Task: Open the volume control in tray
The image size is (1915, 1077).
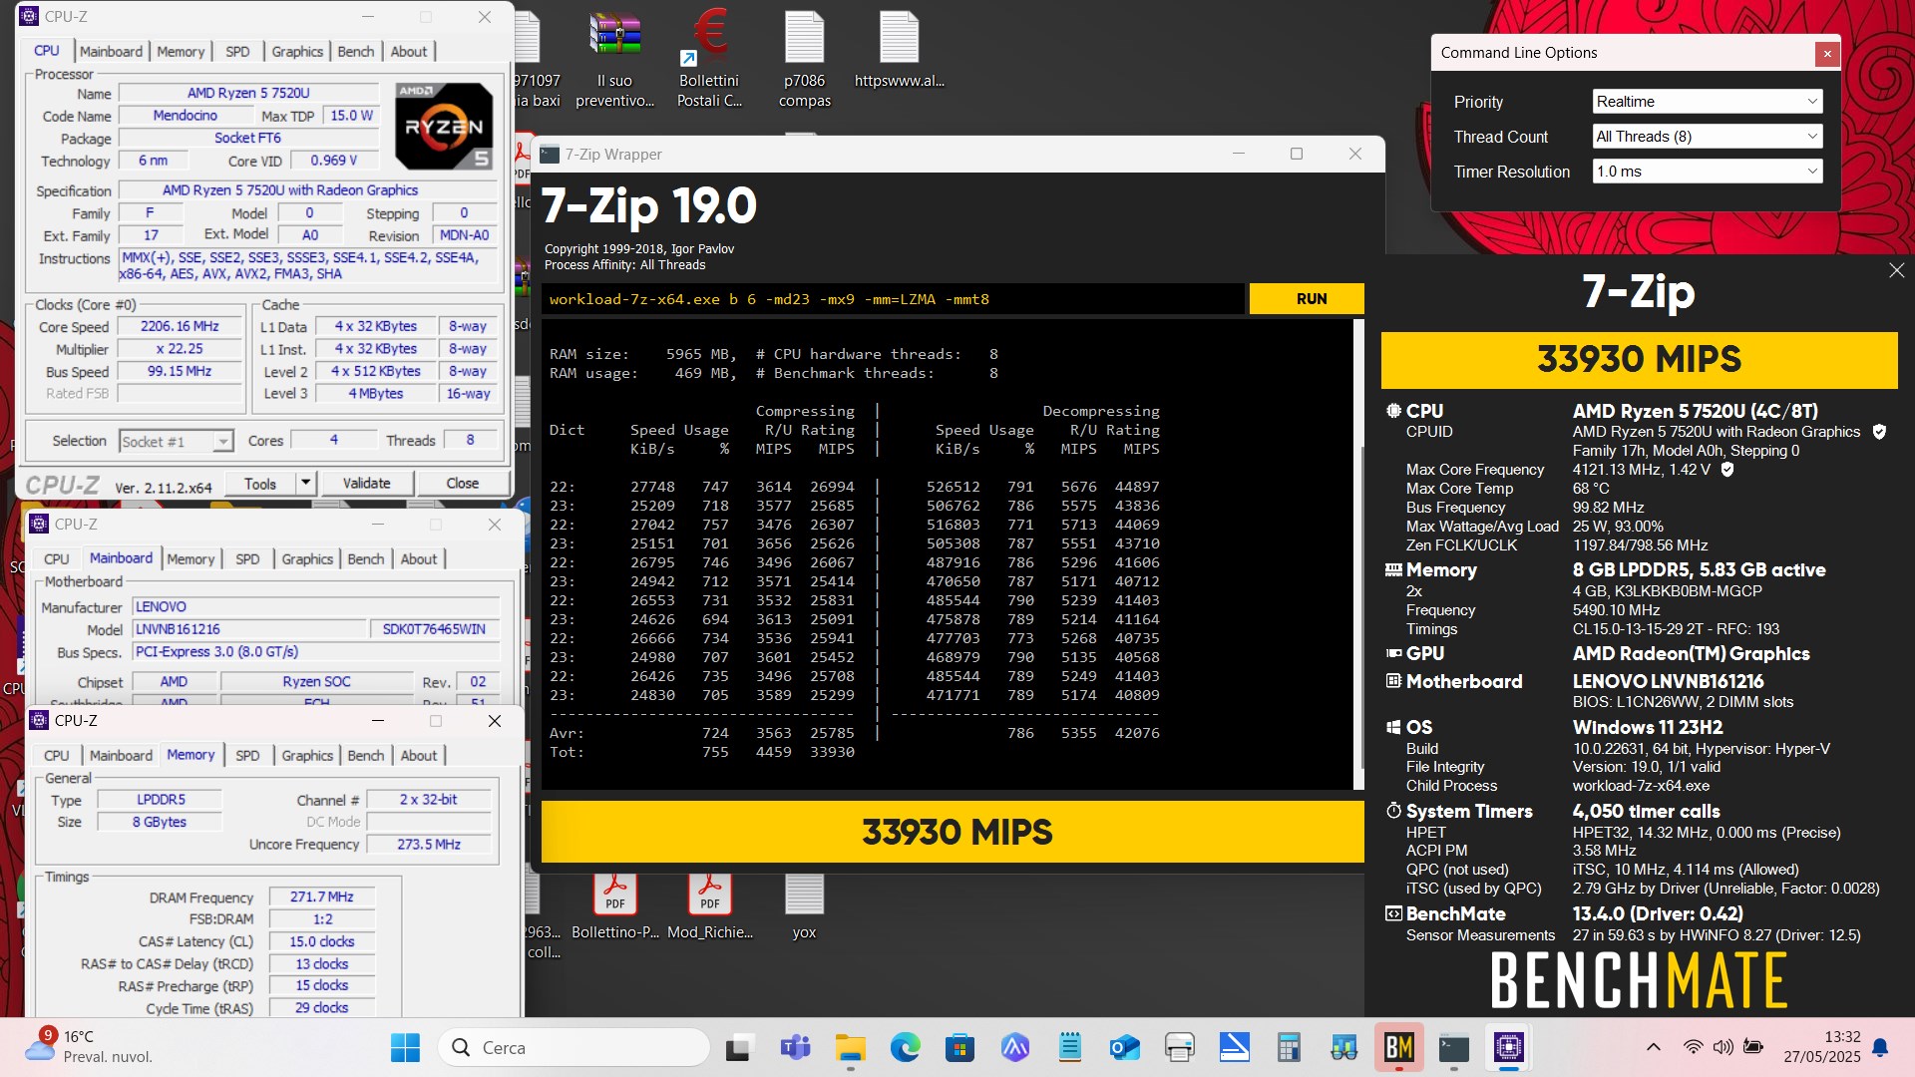Action: (x=1723, y=1047)
